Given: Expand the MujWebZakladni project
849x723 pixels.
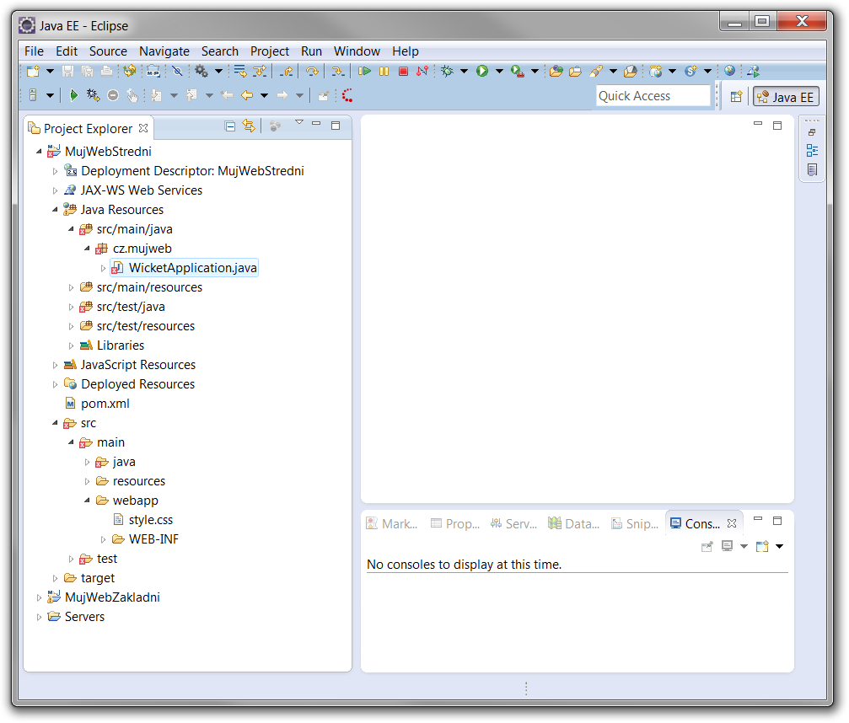Looking at the screenshot, I should (39, 597).
